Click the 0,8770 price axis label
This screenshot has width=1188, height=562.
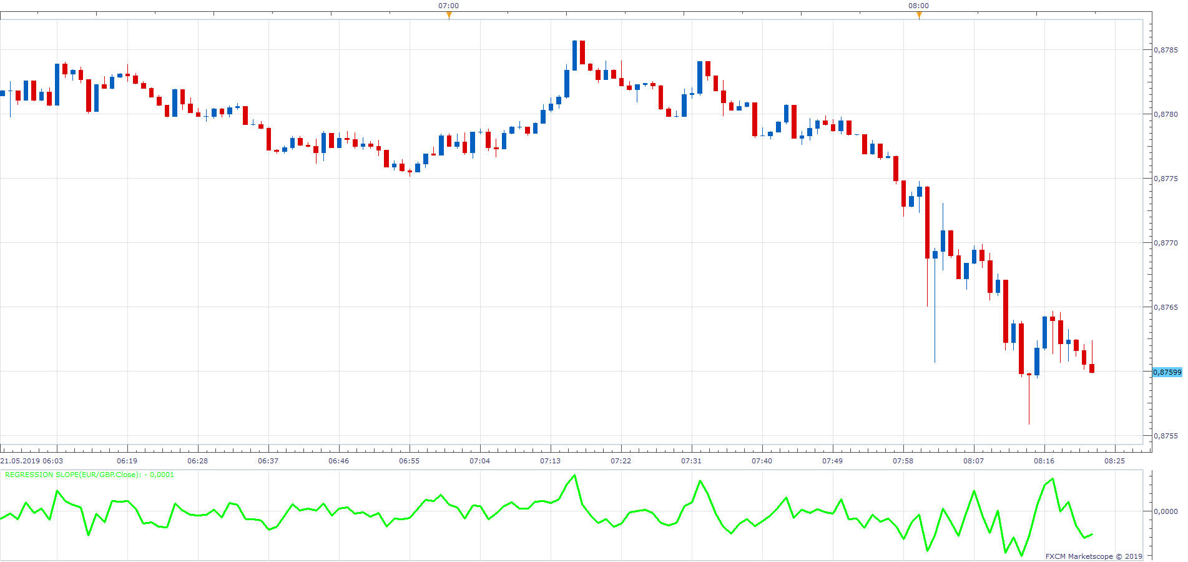(1166, 243)
